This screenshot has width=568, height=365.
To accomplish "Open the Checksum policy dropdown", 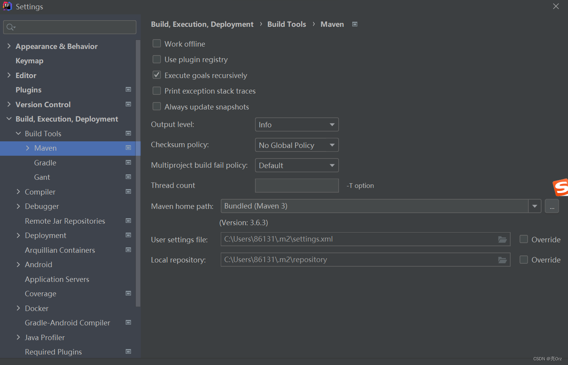I will 297,145.
